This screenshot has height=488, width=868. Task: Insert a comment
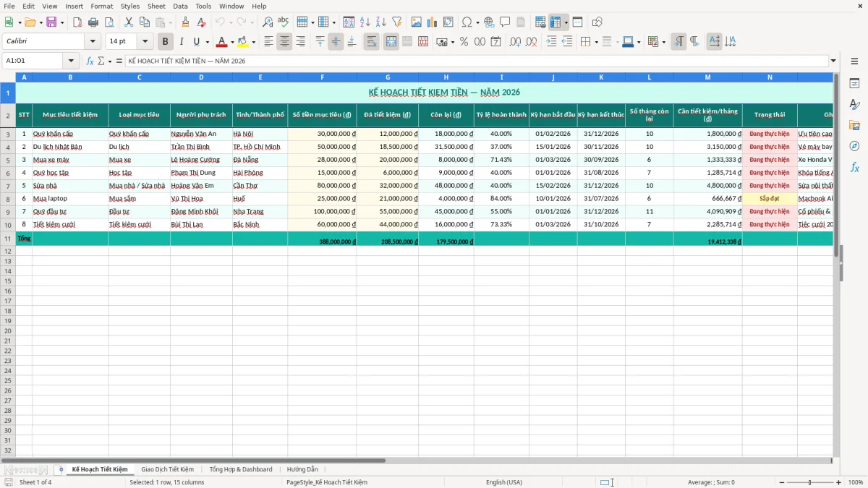point(505,22)
